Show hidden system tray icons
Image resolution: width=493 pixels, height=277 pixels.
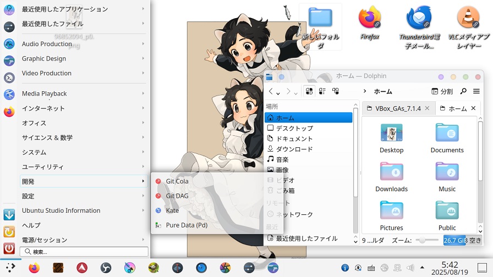coord(422,268)
